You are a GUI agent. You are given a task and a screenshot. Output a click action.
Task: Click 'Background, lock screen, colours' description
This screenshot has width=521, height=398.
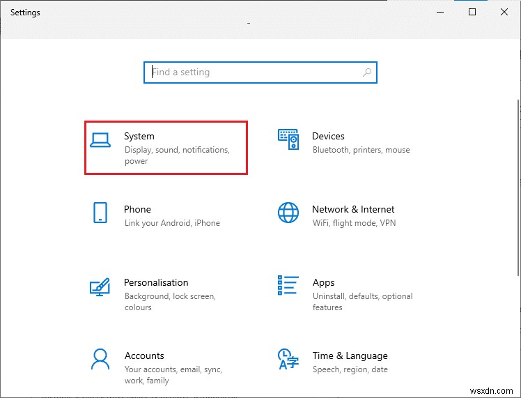[170, 302]
